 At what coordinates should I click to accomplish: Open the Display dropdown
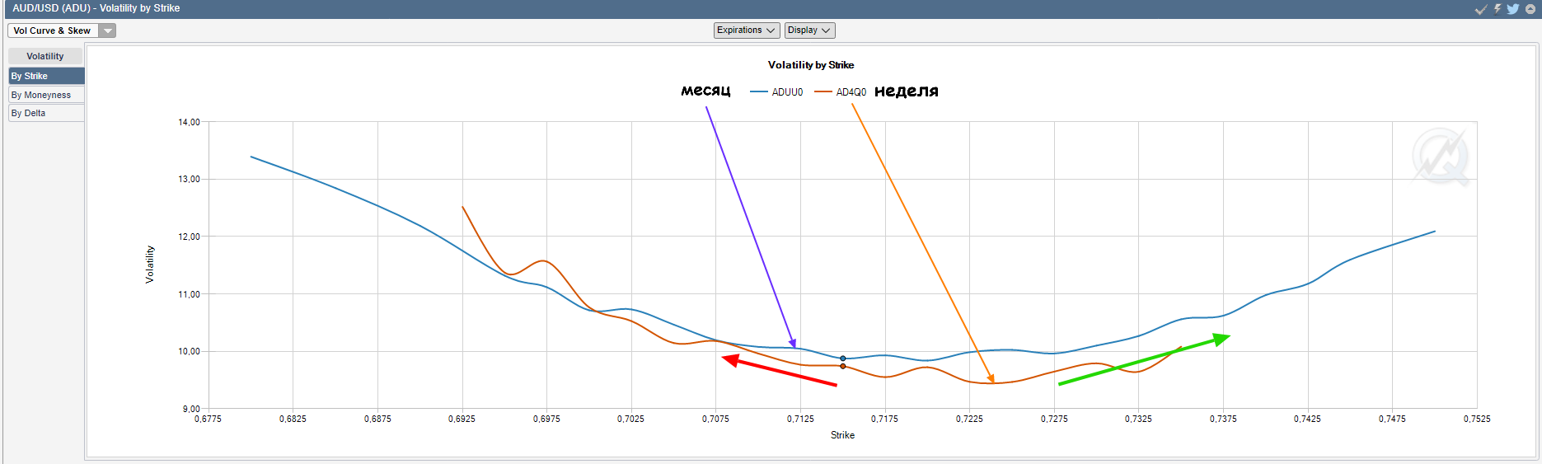coord(809,30)
